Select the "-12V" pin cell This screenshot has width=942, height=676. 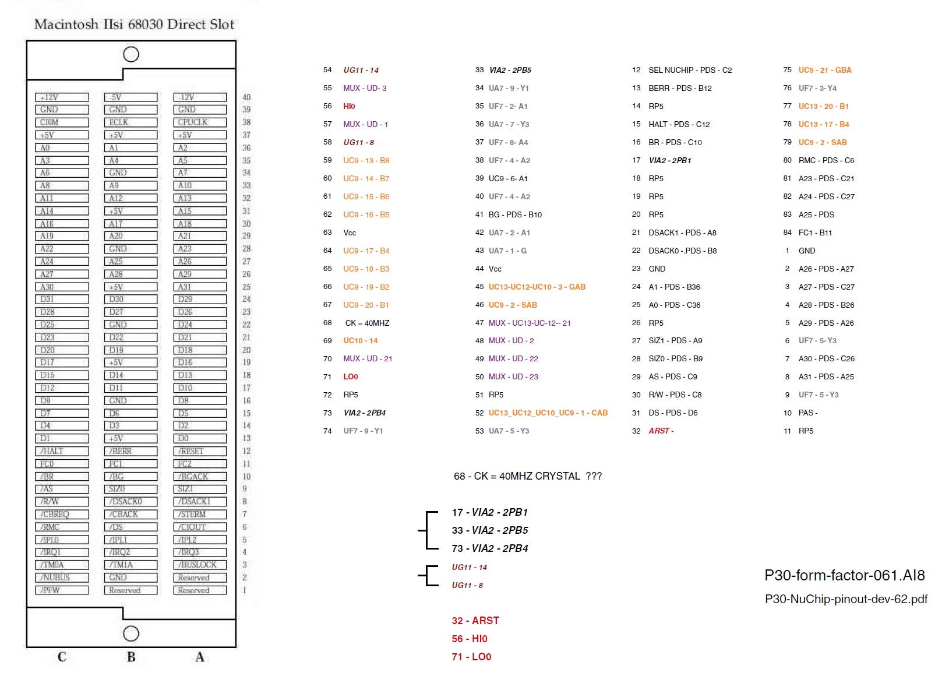pos(200,97)
